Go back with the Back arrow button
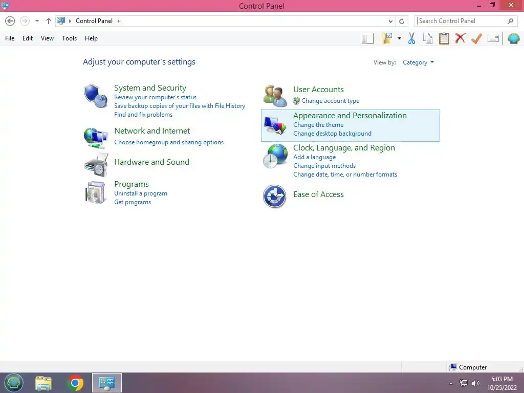This screenshot has height=393, width=524. pos(10,21)
